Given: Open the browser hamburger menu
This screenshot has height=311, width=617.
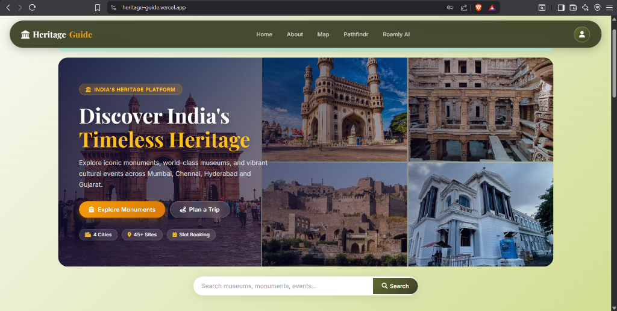Looking at the screenshot, I should point(609,7).
